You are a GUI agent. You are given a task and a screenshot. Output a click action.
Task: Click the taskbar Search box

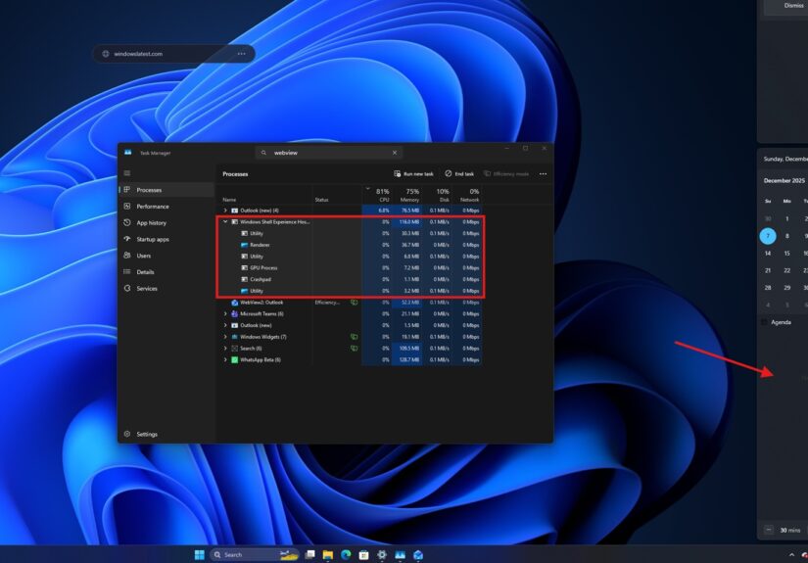tap(255, 555)
